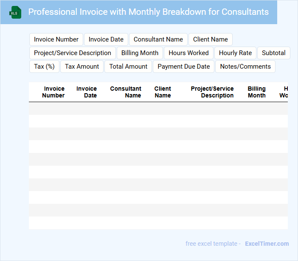Click the Project/Service Description column header
The height and width of the screenshot is (261, 298).
coord(213,92)
